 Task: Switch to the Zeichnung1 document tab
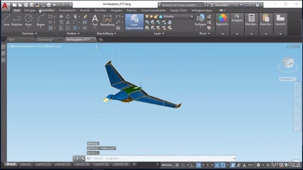point(45,40)
